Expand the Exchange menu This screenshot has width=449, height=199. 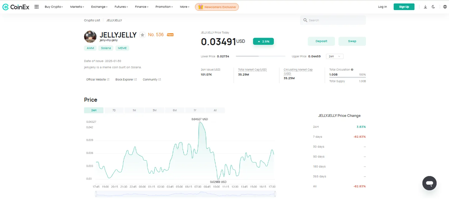pos(99,7)
